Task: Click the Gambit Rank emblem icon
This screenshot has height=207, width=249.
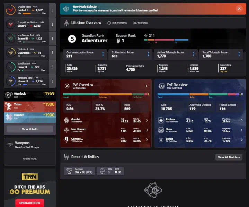Action: coord(11,67)
